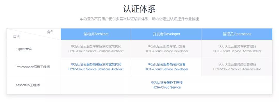Click HCIE-Cloud Service Solutions Architect text
The height and width of the screenshot is (102, 279).
[x=96, y=51]
